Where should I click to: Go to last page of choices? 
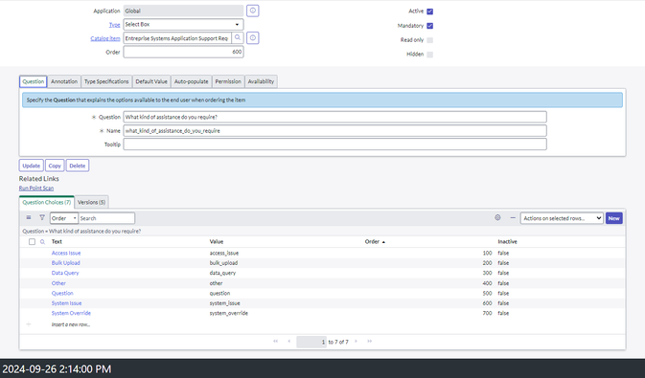tap(369, 342)
